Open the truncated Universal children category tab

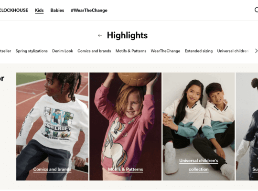tap(233, 51)
